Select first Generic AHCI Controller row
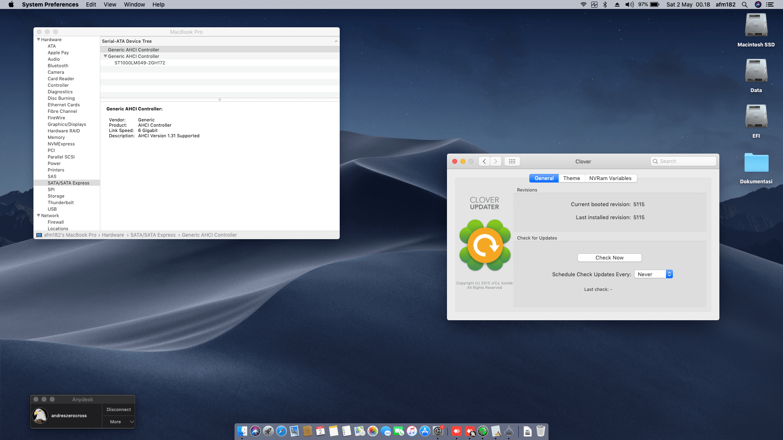The height and width of the screenshot is (440, 783). click(220, 50)
